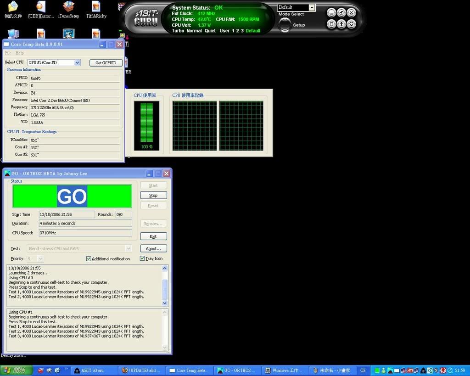
Task: Open the Test type dropdown in ORTHOS
Action: click(129, 248)
